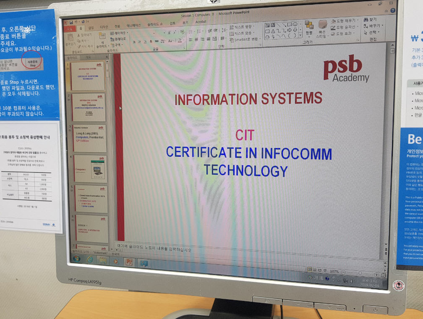This screenshot has height=319, width=423.
Task: Open the Align Text (텍스트 맞춤) dropdown
Action: (242, 33)
